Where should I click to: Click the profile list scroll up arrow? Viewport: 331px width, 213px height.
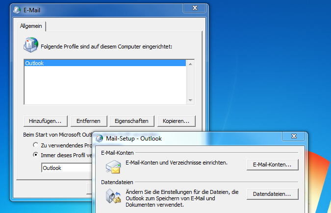(190, 64)
